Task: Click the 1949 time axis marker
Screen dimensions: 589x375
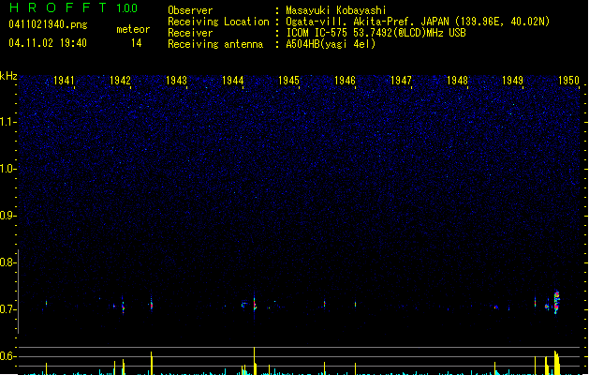Action: (x=513, y=81)
